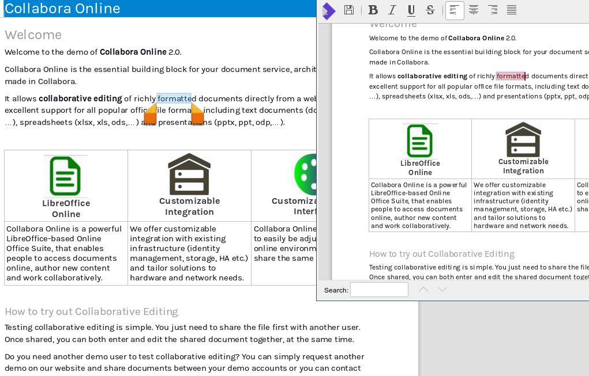589x376 pixels.
Task: Click the Welcome heading in the left window
Action: 33,35
